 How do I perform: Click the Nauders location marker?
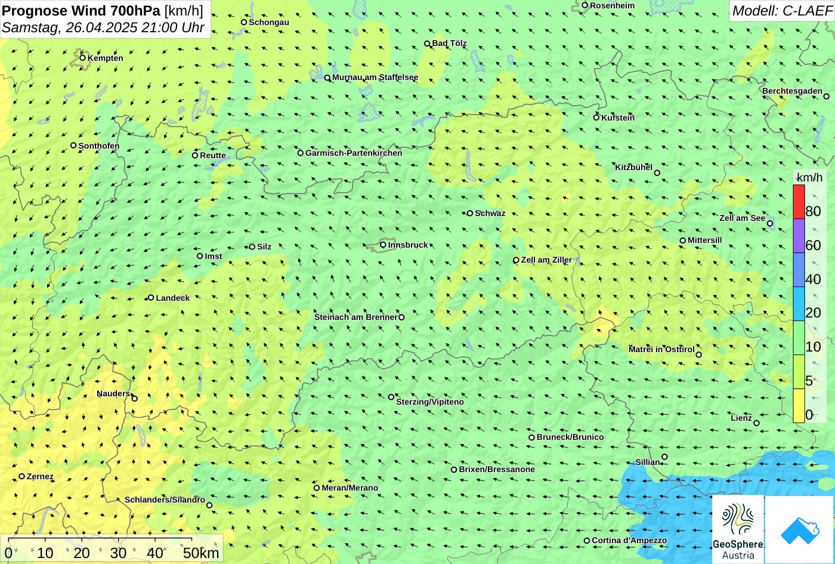(134, 399)
